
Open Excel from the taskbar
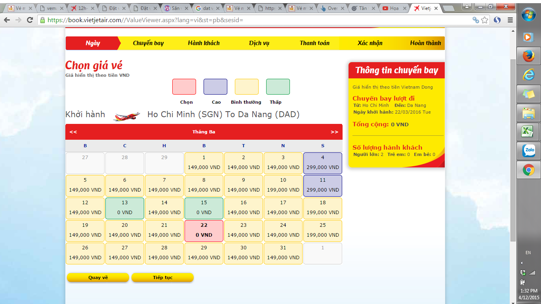point(529,132)
